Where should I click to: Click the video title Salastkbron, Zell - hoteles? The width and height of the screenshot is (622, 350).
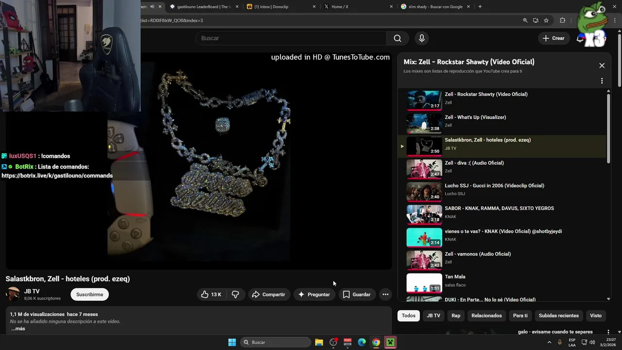(68, 279)
